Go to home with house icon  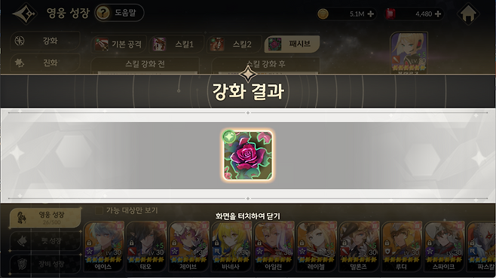pos(468,14)
